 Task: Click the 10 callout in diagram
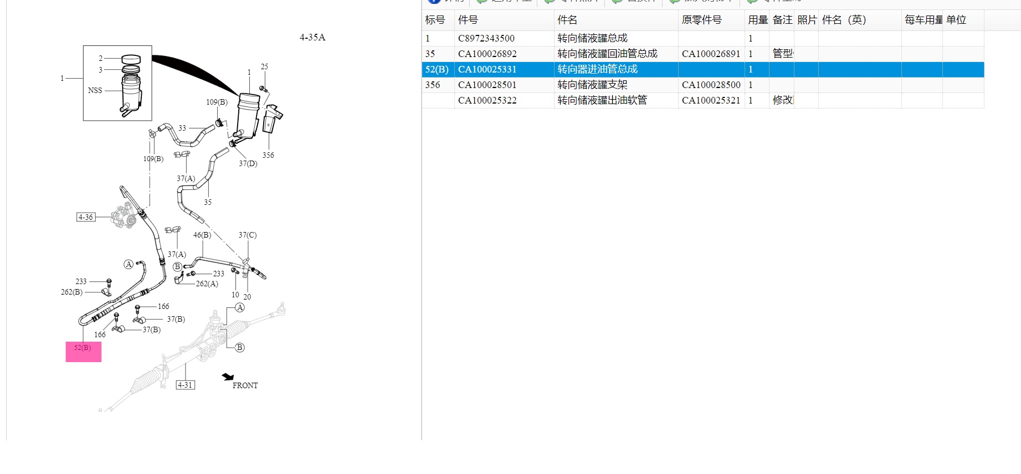pyautogui.click(x=235, y=295)
